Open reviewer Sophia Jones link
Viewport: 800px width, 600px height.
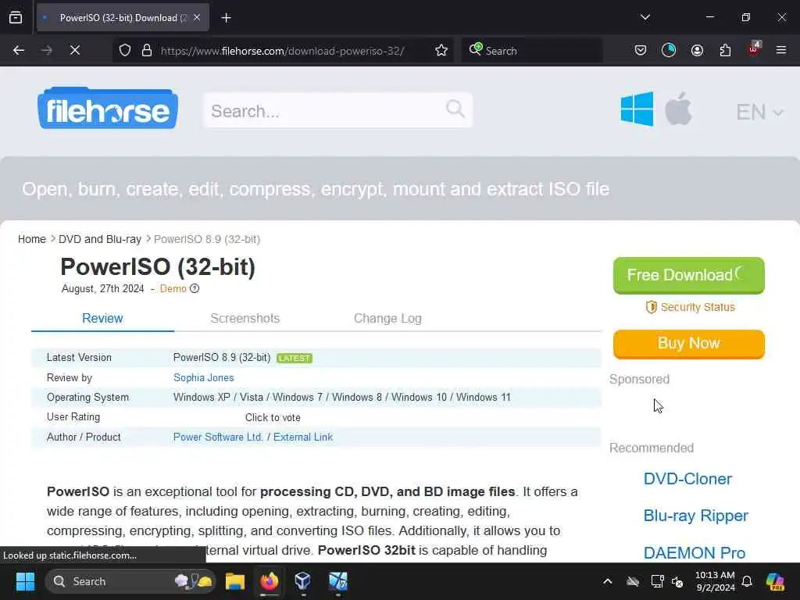(204, 377)
